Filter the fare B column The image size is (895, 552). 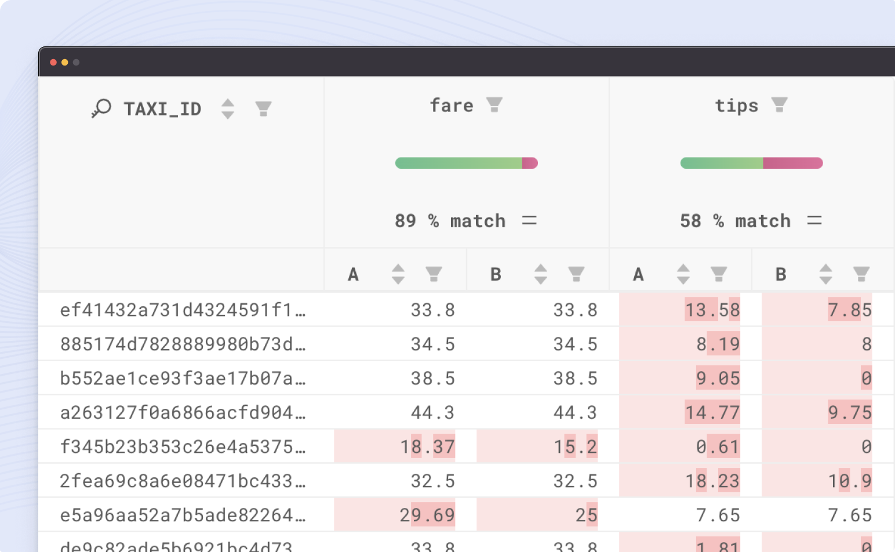577,274
